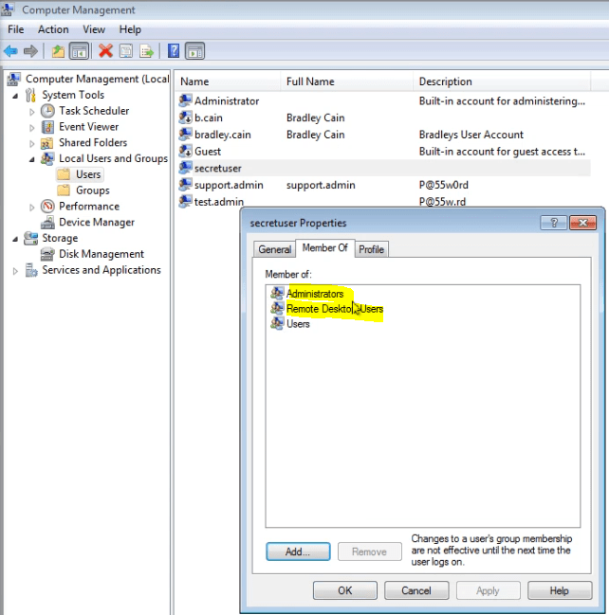609x615 pixels.
Task: Click the red Delete X toolbar icon
Action: [105, 51]
